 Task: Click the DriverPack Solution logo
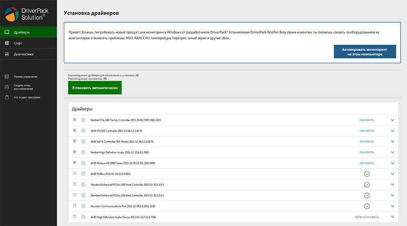[27, 14]
